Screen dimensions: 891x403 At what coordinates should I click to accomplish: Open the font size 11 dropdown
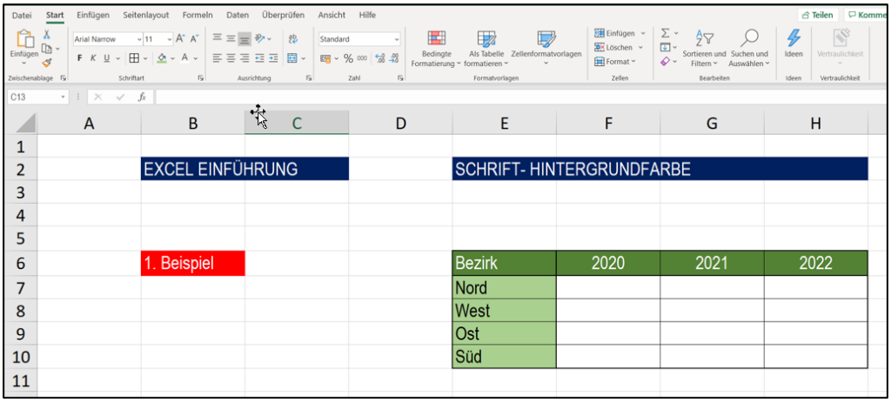(170, 39)
